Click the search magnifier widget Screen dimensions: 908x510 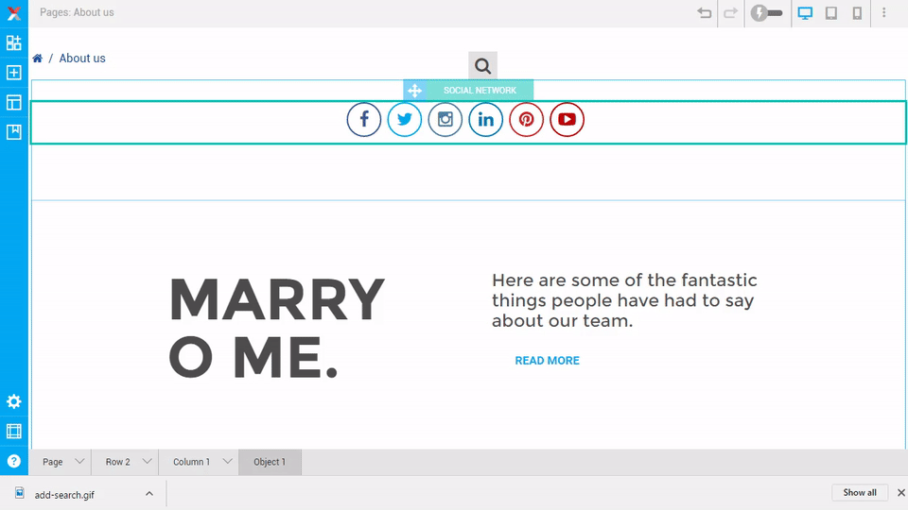click(482, 65)
